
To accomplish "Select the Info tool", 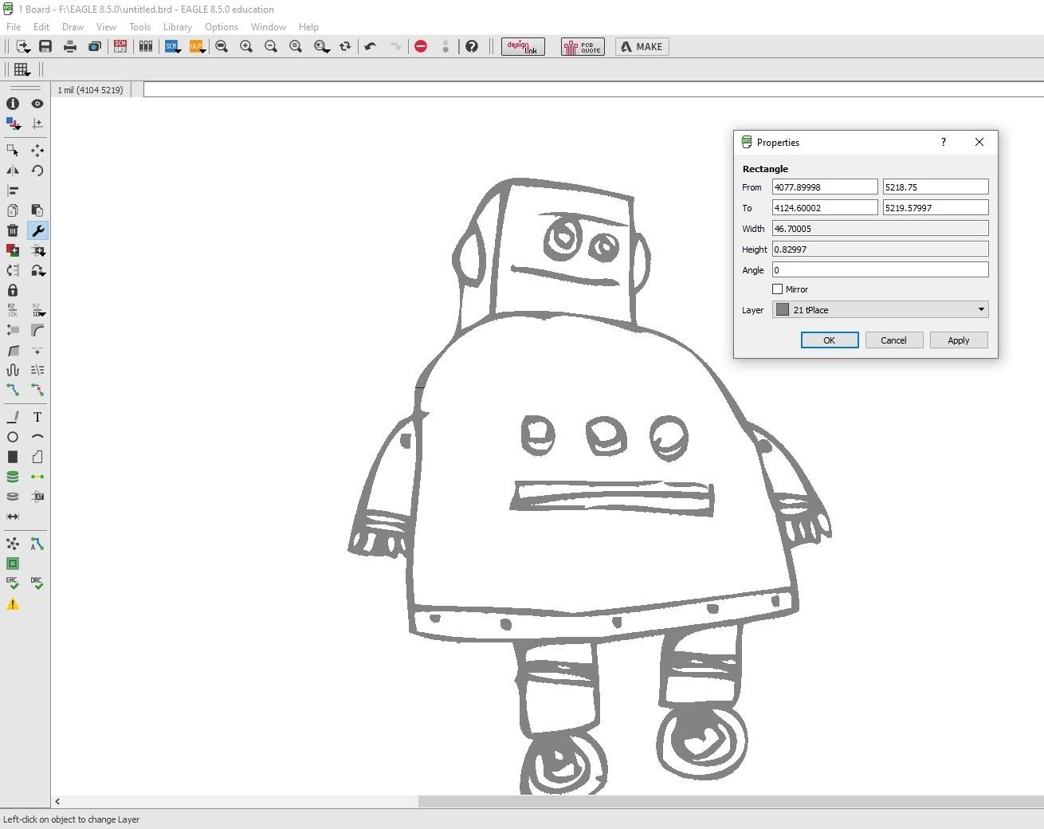I will coord(13,104).
